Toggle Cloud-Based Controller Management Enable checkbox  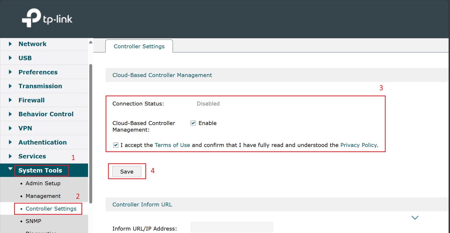point(193,123)
